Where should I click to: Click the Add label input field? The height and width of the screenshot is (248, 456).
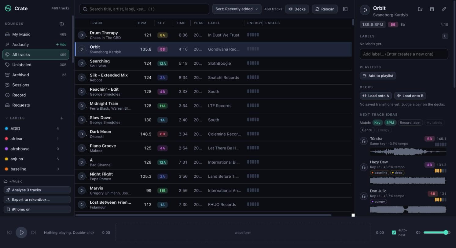(x=404, y=54)
